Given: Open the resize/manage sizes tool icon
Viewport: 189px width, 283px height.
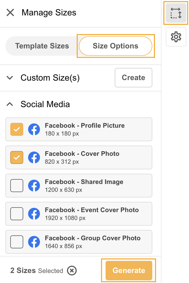Looking at the screenshot, I should click(176, 13).
